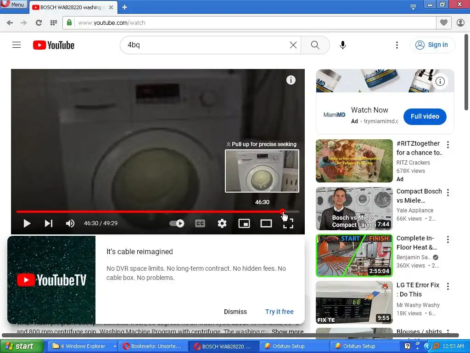Screen dimensions: 470x353
Task: Open player settings gear
Action: tap(222, 223)
